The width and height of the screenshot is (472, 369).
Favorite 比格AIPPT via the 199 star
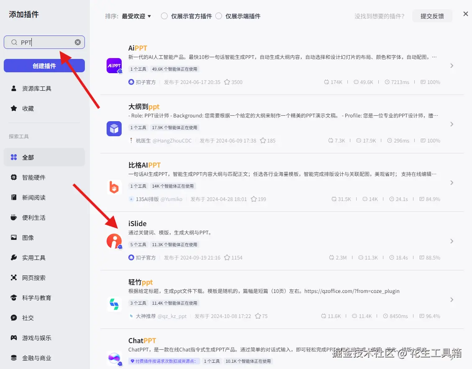(254, 199)
